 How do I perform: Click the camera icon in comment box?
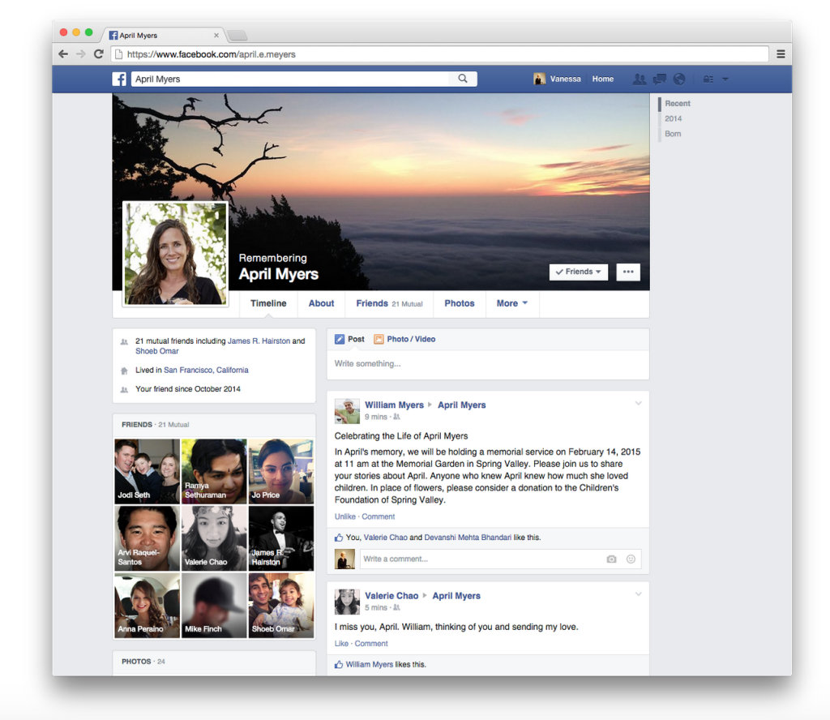click(611, 559)
